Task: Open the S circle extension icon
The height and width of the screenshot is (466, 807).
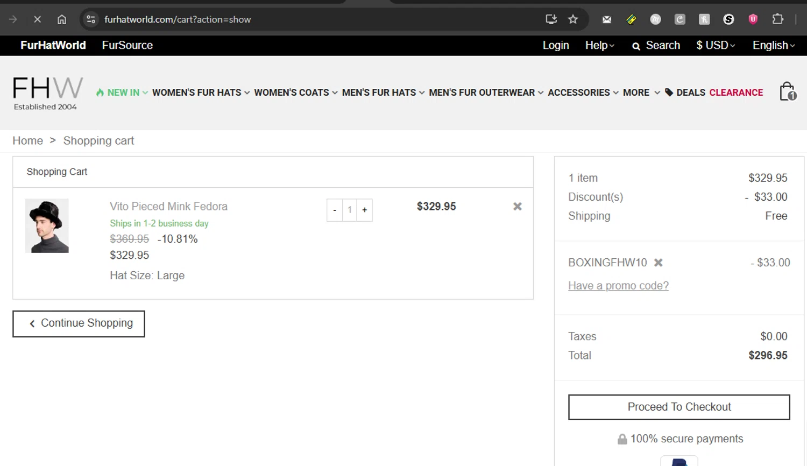Action: click(x=728, y=19)
